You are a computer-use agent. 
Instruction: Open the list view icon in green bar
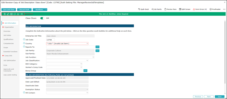[x=11, y=14]
